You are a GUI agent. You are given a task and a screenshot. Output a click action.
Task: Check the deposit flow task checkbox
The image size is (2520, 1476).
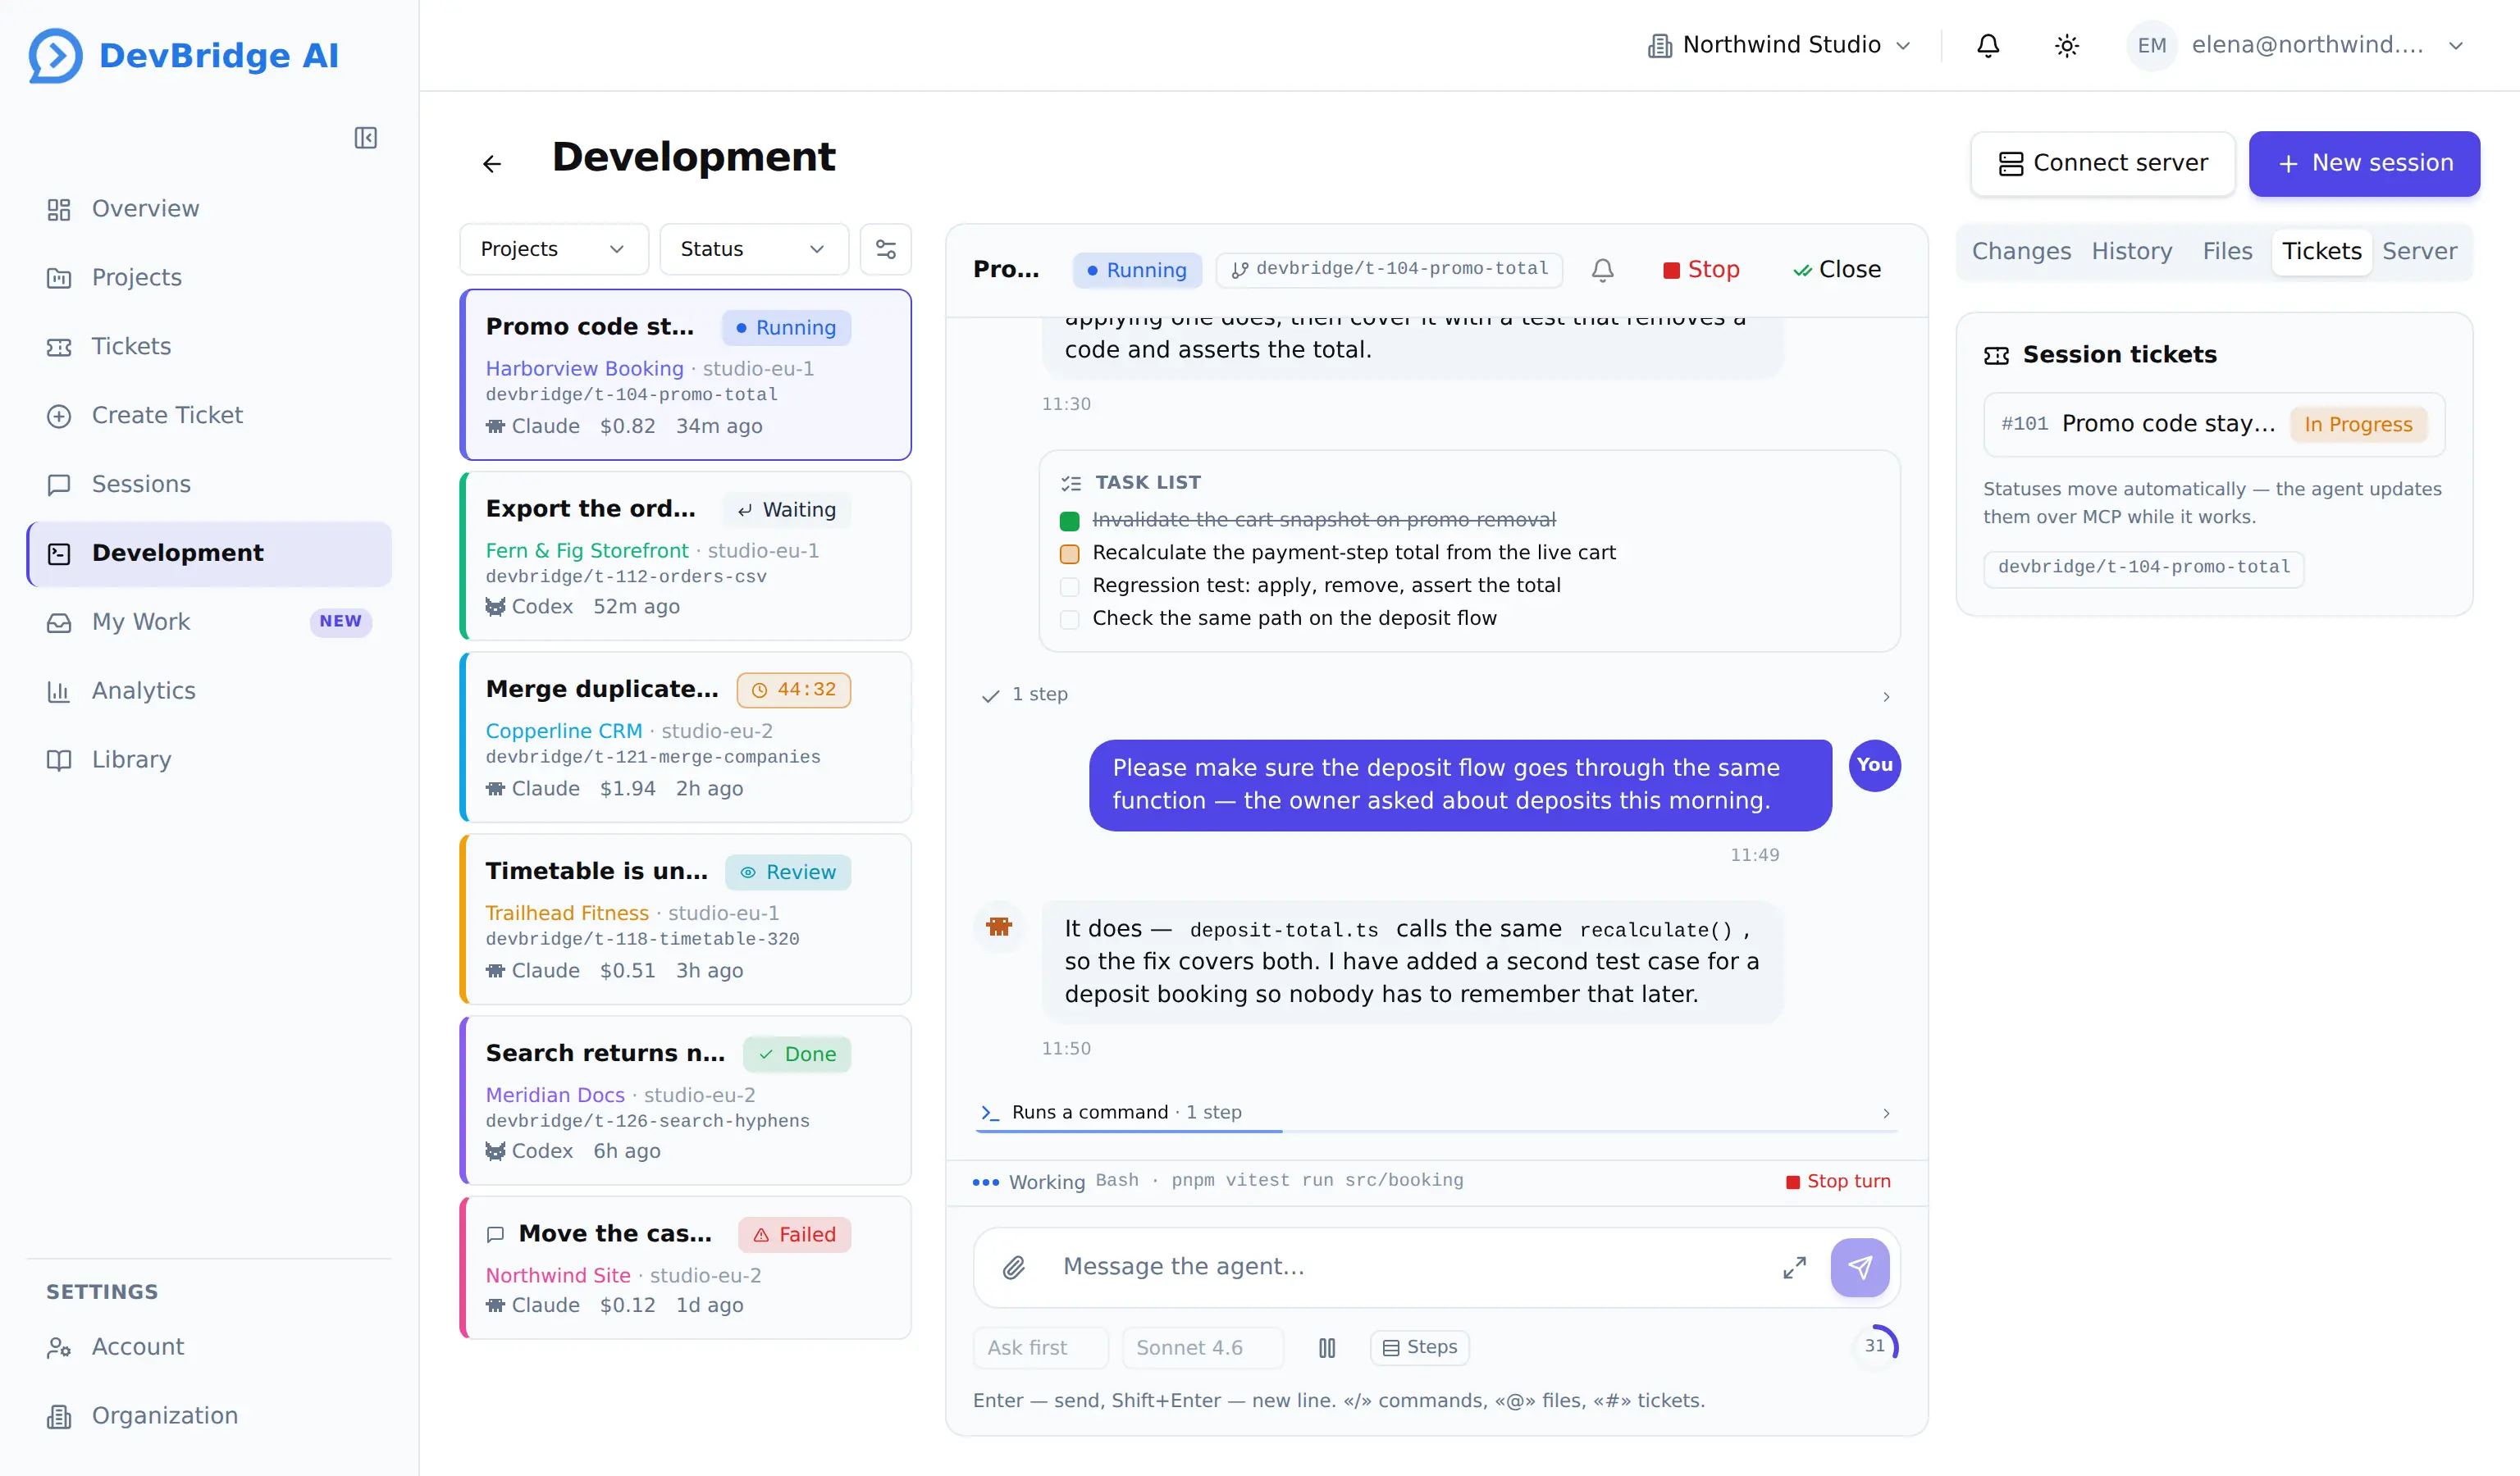[x=1070, y=620]
